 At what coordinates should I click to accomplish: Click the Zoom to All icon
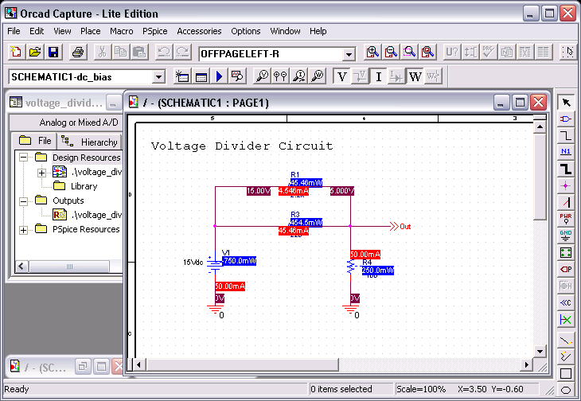coord(427,53)
